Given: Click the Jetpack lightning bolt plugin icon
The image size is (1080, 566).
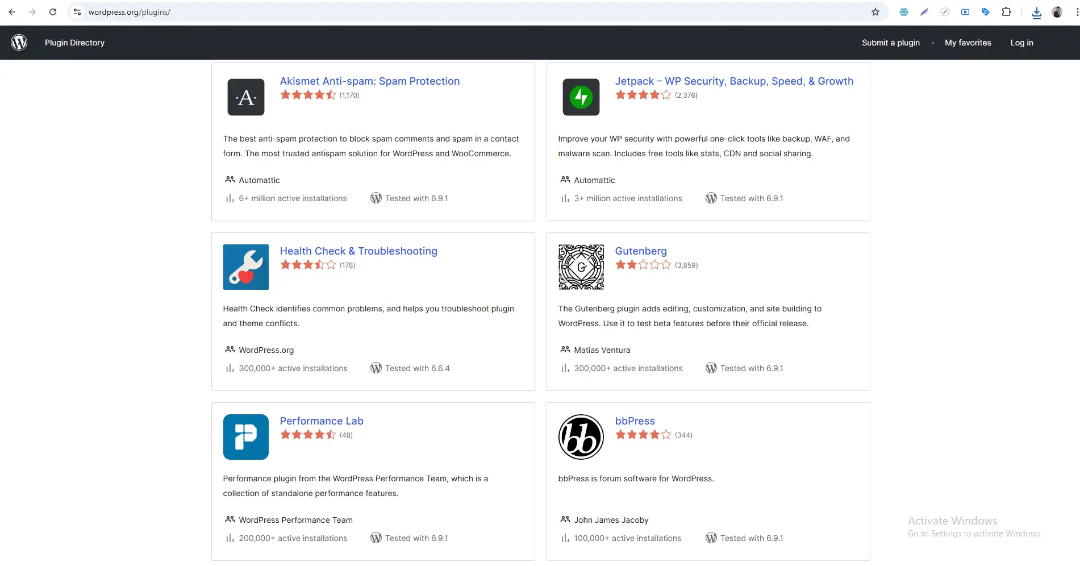Looking at the screenshot, I should click(581, 97).
